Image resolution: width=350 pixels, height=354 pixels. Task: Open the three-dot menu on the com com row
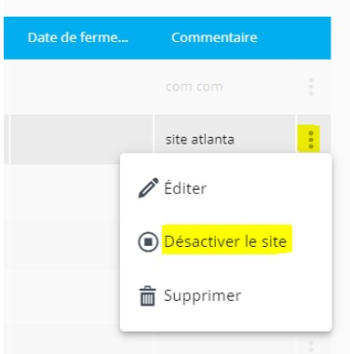pyautogui.click(x=311, y=87)
